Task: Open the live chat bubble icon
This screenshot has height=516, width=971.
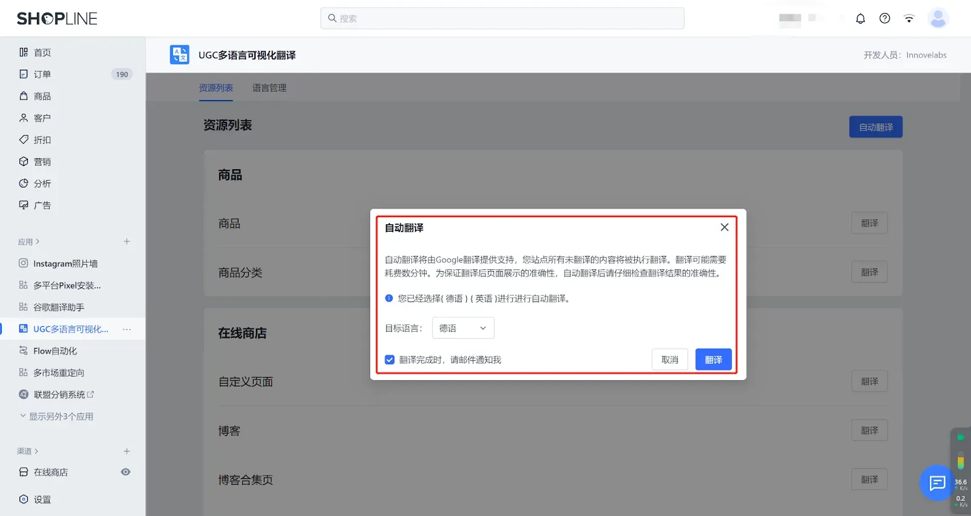Action: [937, 483]
